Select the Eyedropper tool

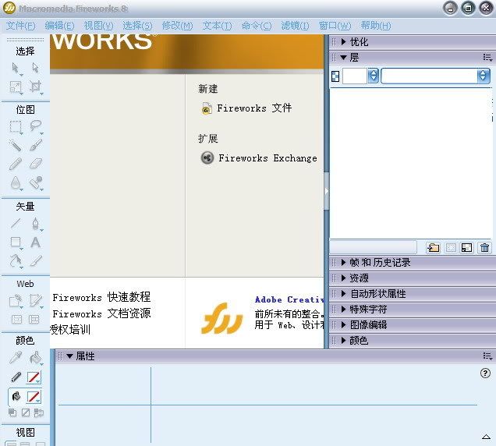(15, 357)
